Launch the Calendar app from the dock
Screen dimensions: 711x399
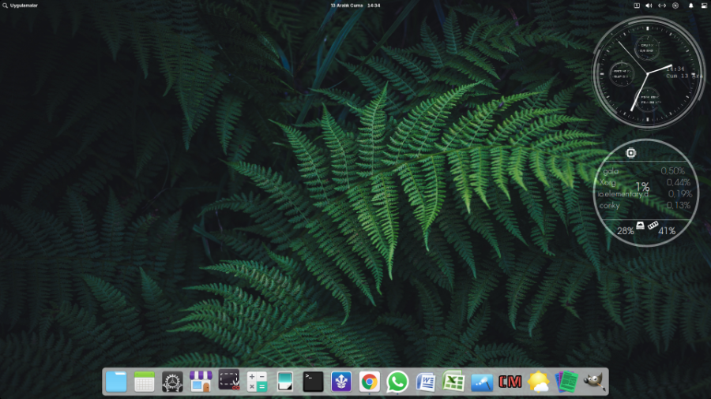tap(144, 382)
